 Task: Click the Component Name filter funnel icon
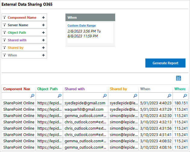4,17
